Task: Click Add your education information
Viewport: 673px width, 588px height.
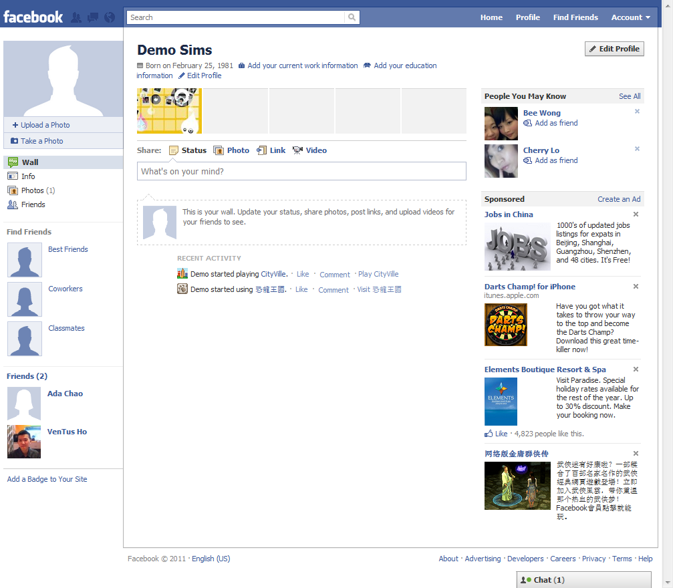Action: 405,65
